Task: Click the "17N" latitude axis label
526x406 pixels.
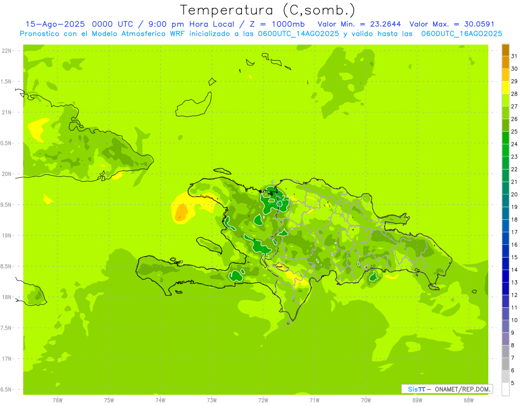Action: (7, 359)
